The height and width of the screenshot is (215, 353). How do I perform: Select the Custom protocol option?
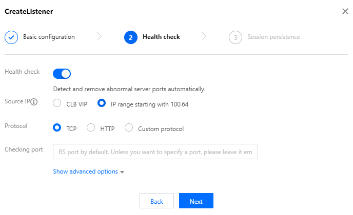pyautogui.click(x=129, y=128)
